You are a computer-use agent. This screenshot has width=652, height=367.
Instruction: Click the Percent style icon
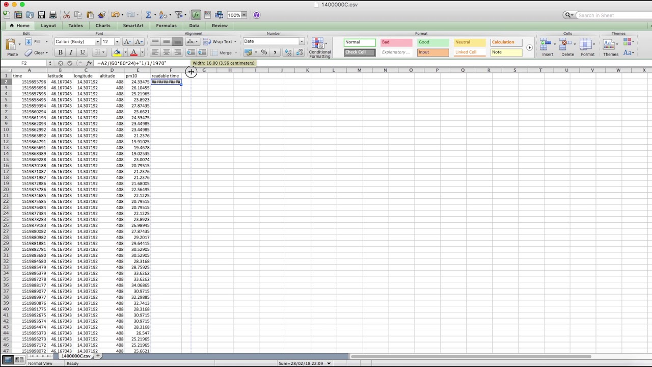tap(264, 52)
